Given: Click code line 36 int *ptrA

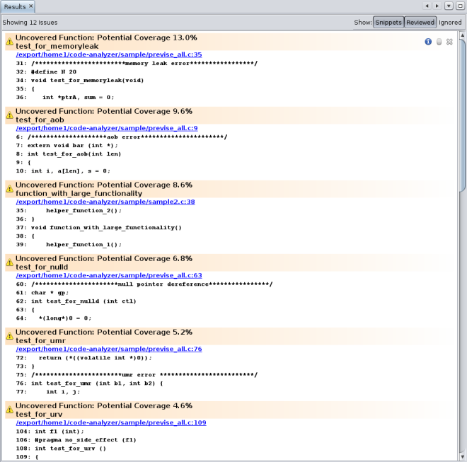Looking at the screenshot, I should click(65, 98).
